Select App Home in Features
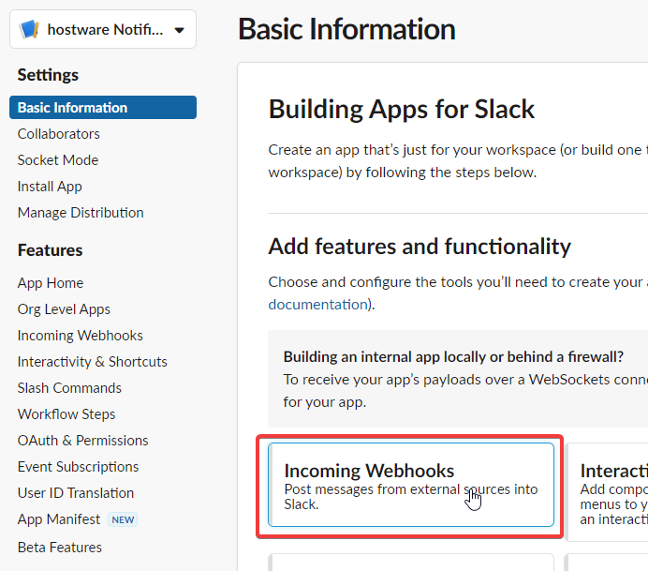The image size is (648, 571). 51,283
